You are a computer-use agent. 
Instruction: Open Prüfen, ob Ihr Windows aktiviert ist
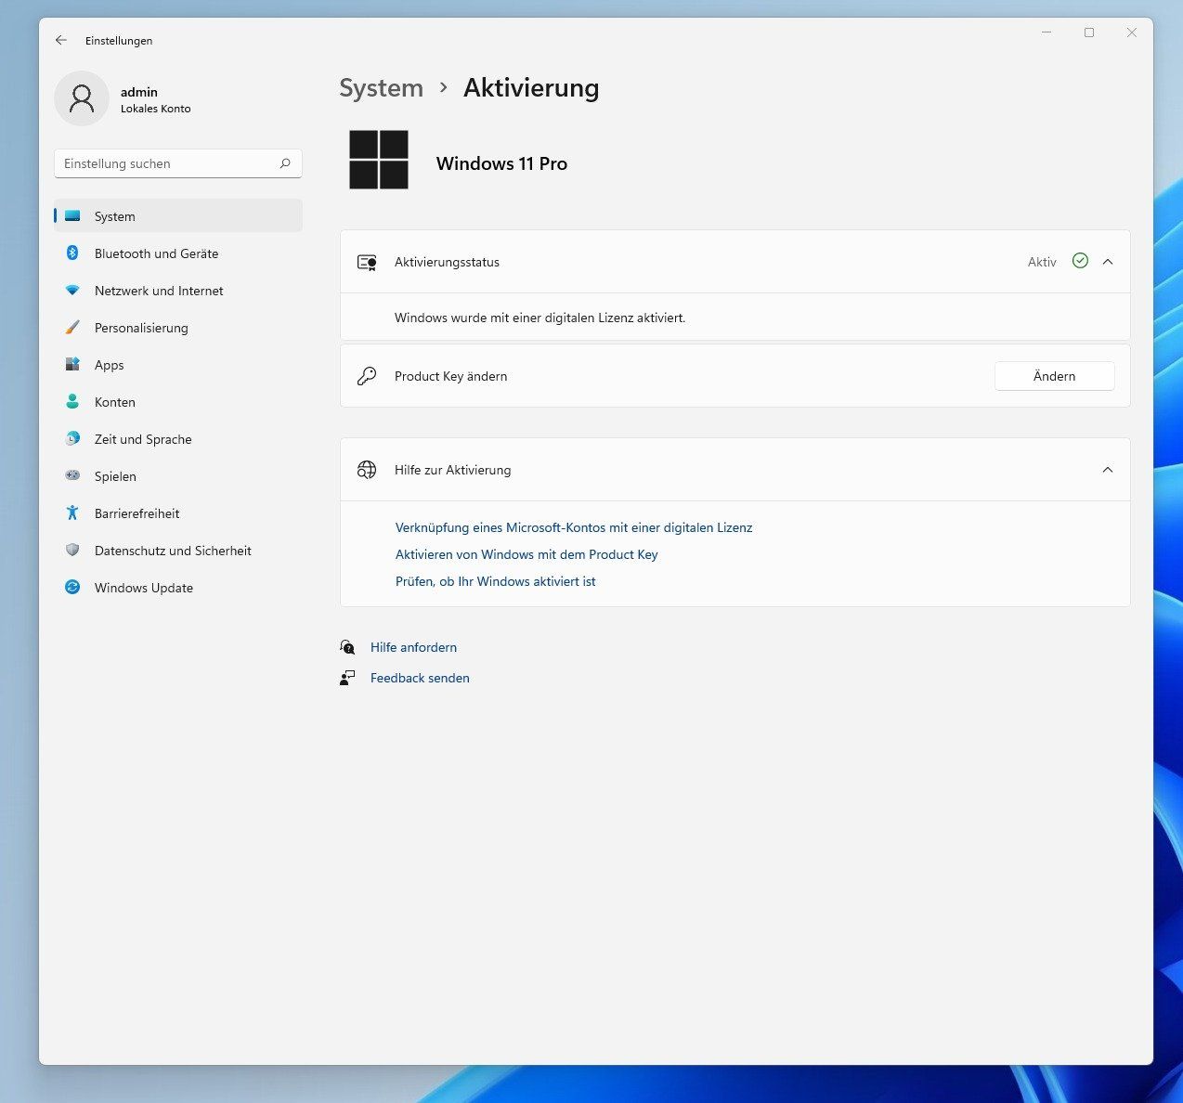495,581
